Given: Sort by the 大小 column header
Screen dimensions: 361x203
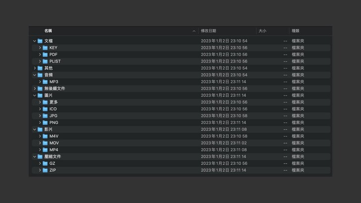Looking at the screenshot, I should [262, 31].
